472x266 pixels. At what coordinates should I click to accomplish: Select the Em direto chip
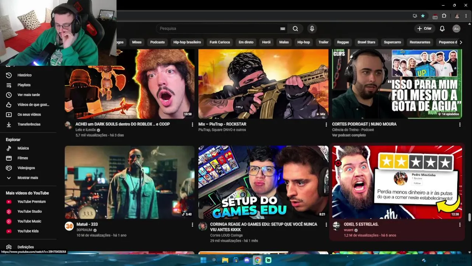246,42
